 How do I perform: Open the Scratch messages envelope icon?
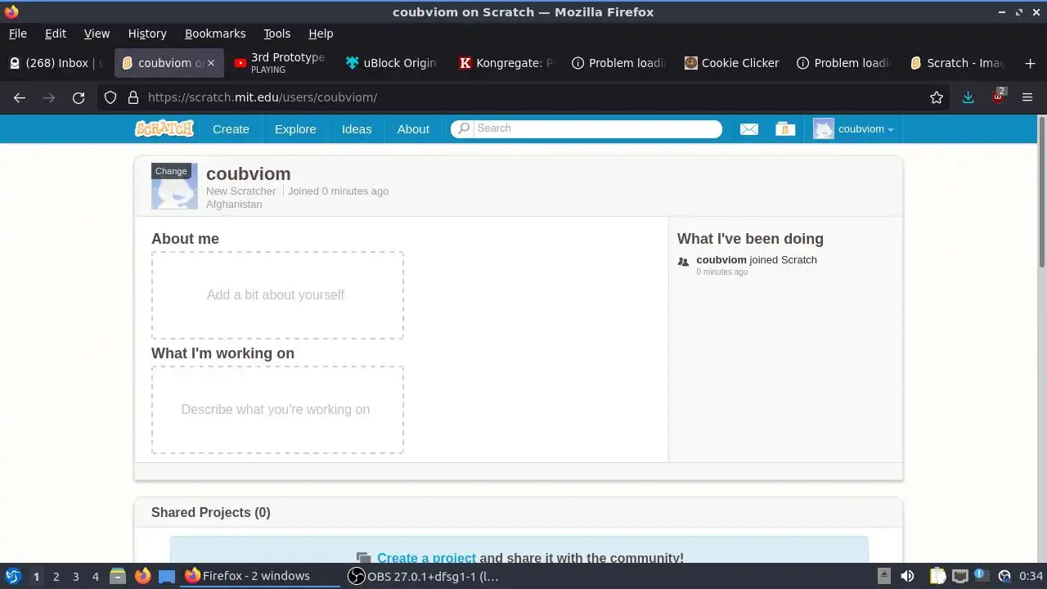click(x=749, y=129)
